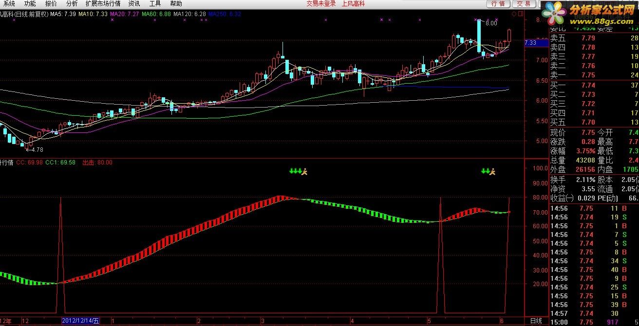Click the 行情 button
This screenshot has width=639, height=326.
[498, 4]
